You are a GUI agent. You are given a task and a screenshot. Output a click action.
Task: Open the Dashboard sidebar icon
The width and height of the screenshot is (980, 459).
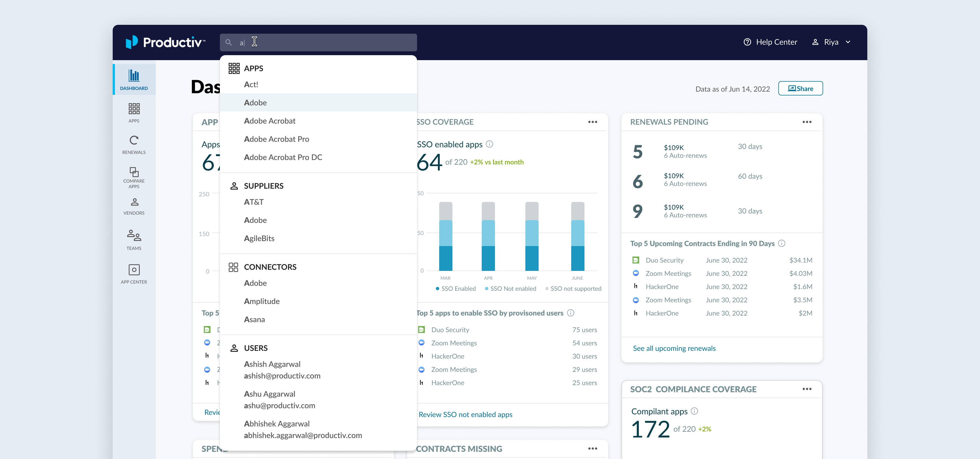pos(134,76)
